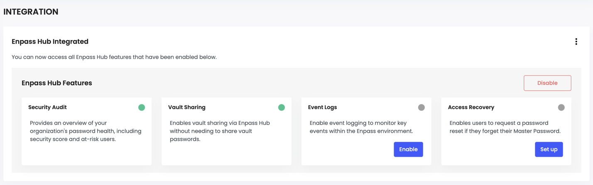Click Access Recovery description text
The image size is (593, 185).
point(505,127)
